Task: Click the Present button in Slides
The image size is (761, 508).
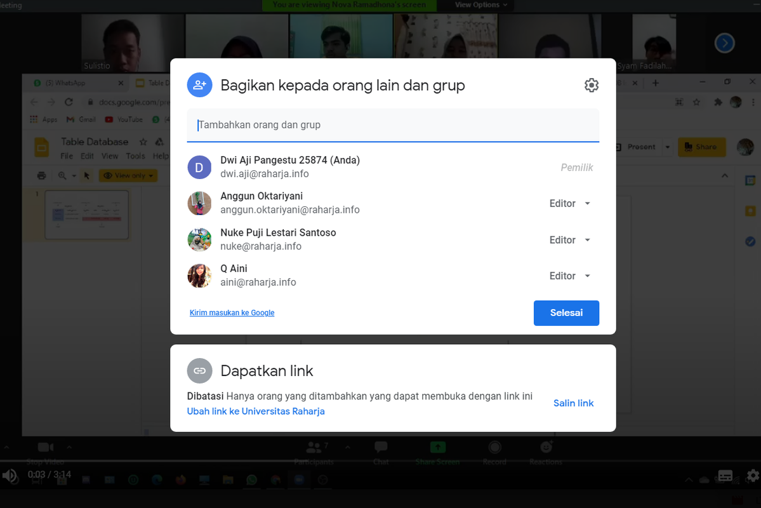Action: point(635,147)
